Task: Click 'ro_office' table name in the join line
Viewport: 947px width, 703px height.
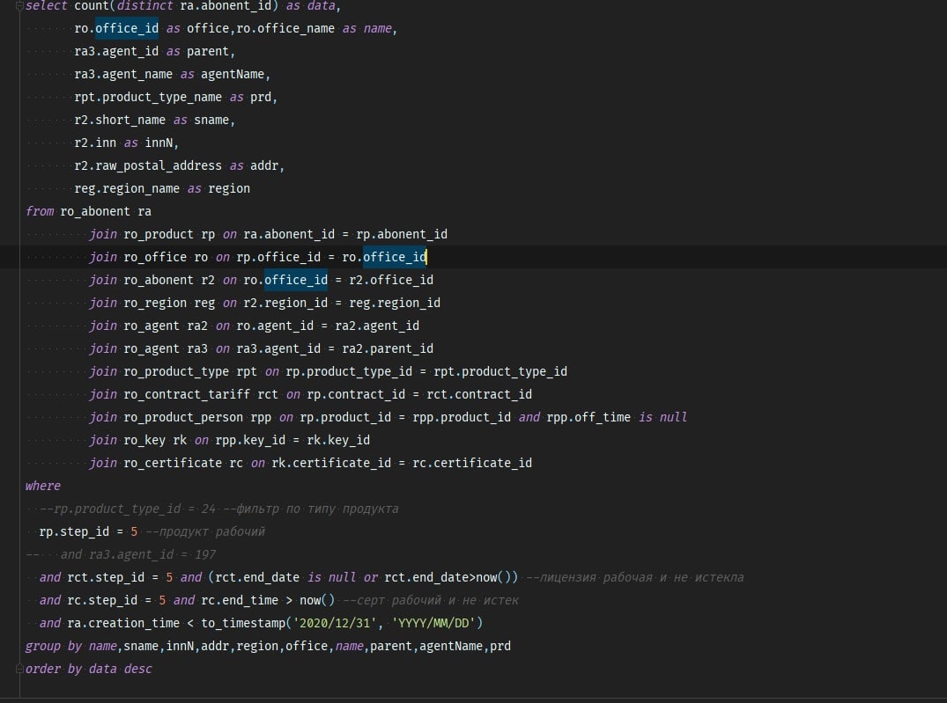Action: coord(155,257)
